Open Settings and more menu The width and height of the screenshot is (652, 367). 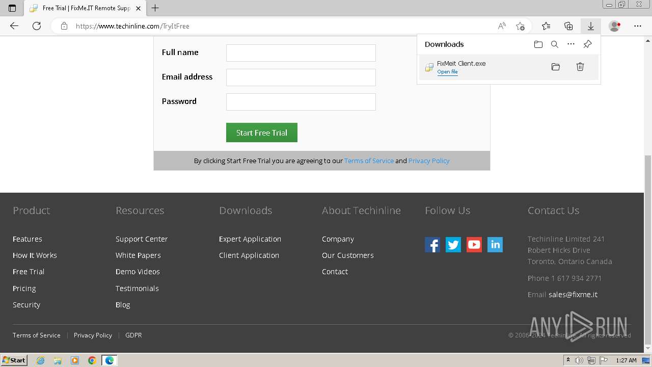click(x=638, y=26)
